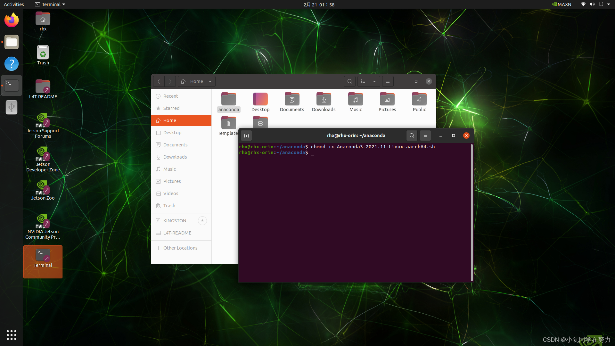This screenshot has height=346, width=615.
Task: Open the Terminal menu in the top bar
Action: click(50, 4)
